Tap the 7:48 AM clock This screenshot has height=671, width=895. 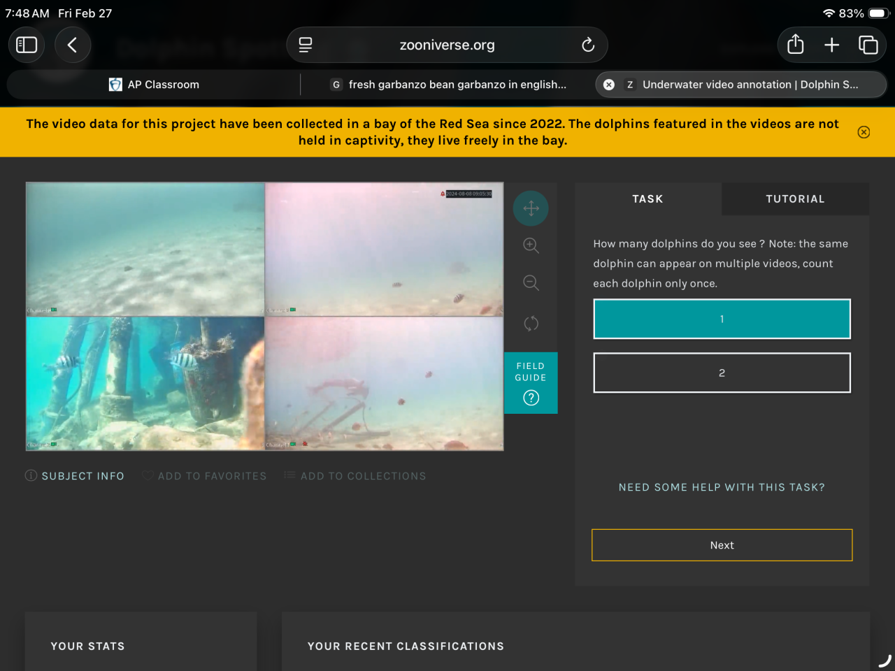[x=27, y=13]
